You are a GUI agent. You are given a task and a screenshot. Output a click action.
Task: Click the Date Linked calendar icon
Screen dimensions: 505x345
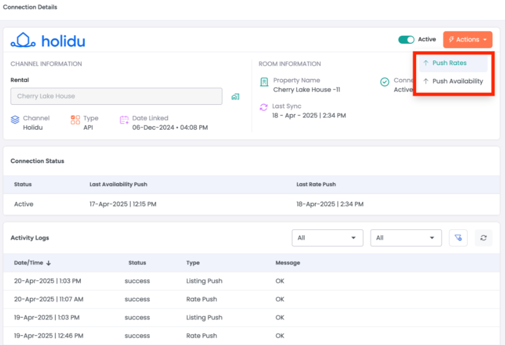(x=124, y=120)
